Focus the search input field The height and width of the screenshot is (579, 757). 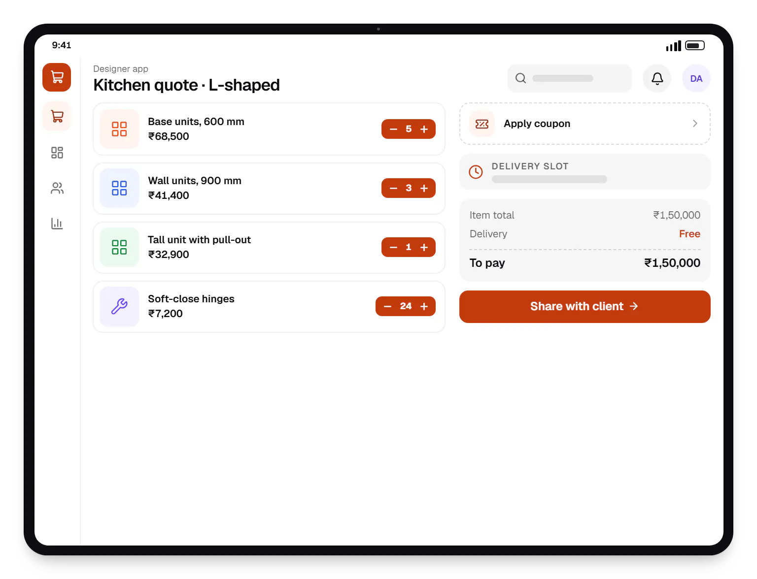570,78
